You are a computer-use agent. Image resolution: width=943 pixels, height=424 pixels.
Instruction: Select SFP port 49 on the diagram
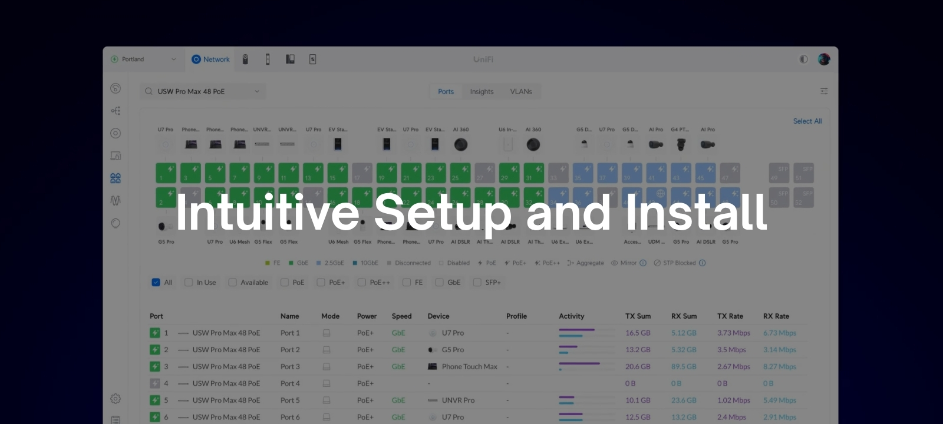click(779, 173)
